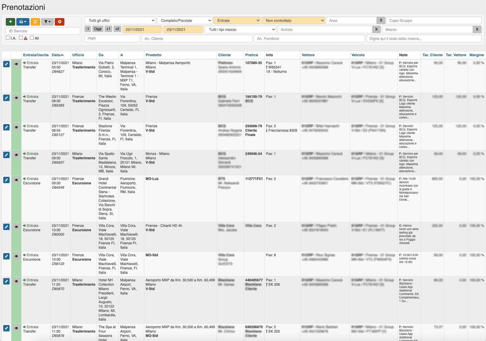Clear the Autista field with X
The image size is (486, 341).
376,29
